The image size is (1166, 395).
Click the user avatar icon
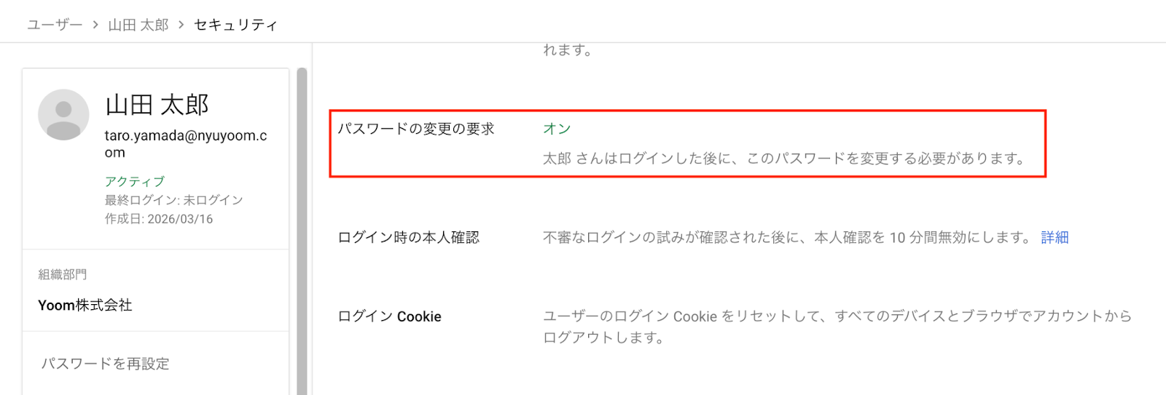coord(63,115)
